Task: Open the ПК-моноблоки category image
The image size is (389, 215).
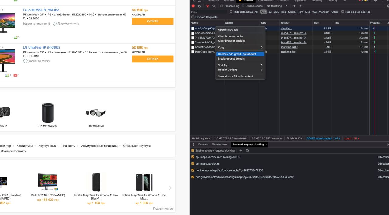Action: pyautogui.click(x=48, y=113)
